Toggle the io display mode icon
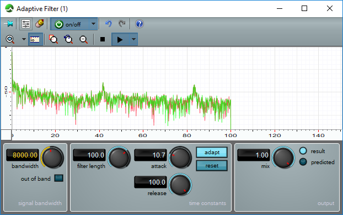The height and width of the screenshot is (215, 343). pyautogui.click(x=35, y=39)
